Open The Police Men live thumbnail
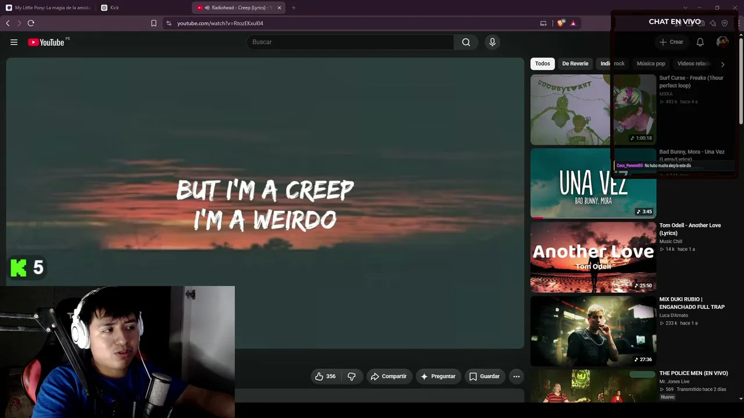The image size is (744, 418). (x=593, y=386)
